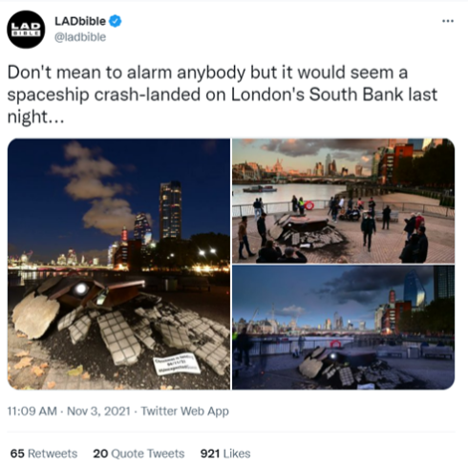Screen dimensions: 468x468
Task: Click the Twitter Web App source link
Action: 184,411
